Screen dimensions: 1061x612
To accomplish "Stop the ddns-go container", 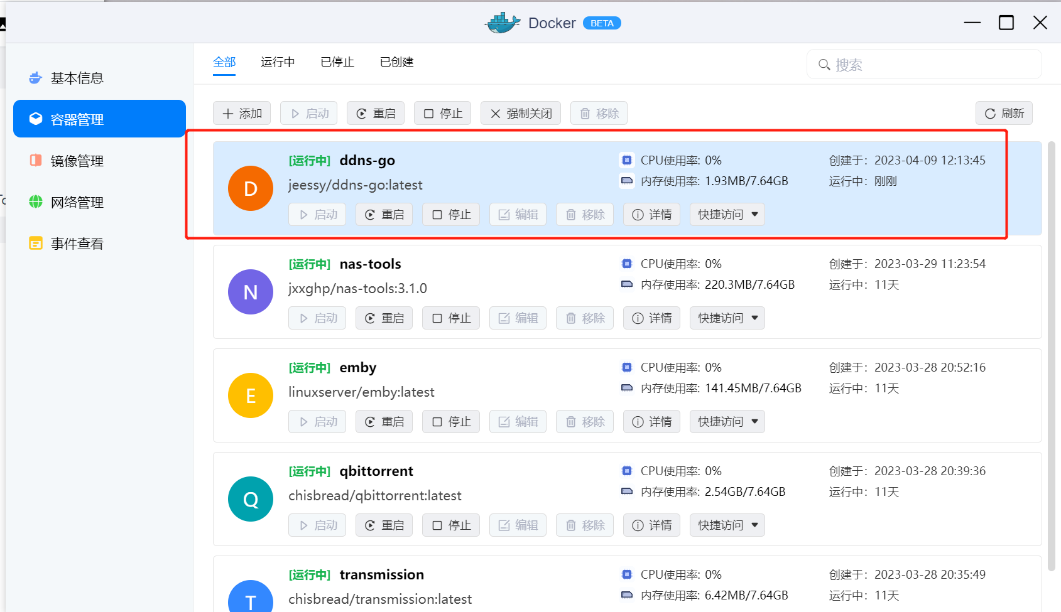I will (x=451, y=215).
